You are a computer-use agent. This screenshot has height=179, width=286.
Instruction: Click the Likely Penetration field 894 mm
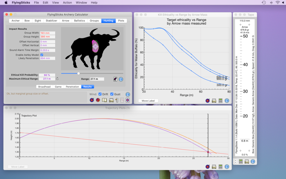click(48, 58)
